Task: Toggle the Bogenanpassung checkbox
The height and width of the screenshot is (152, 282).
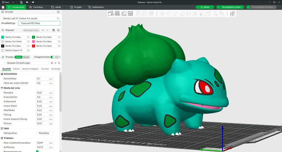Action: pyautogui.click(x=37, y=151)
